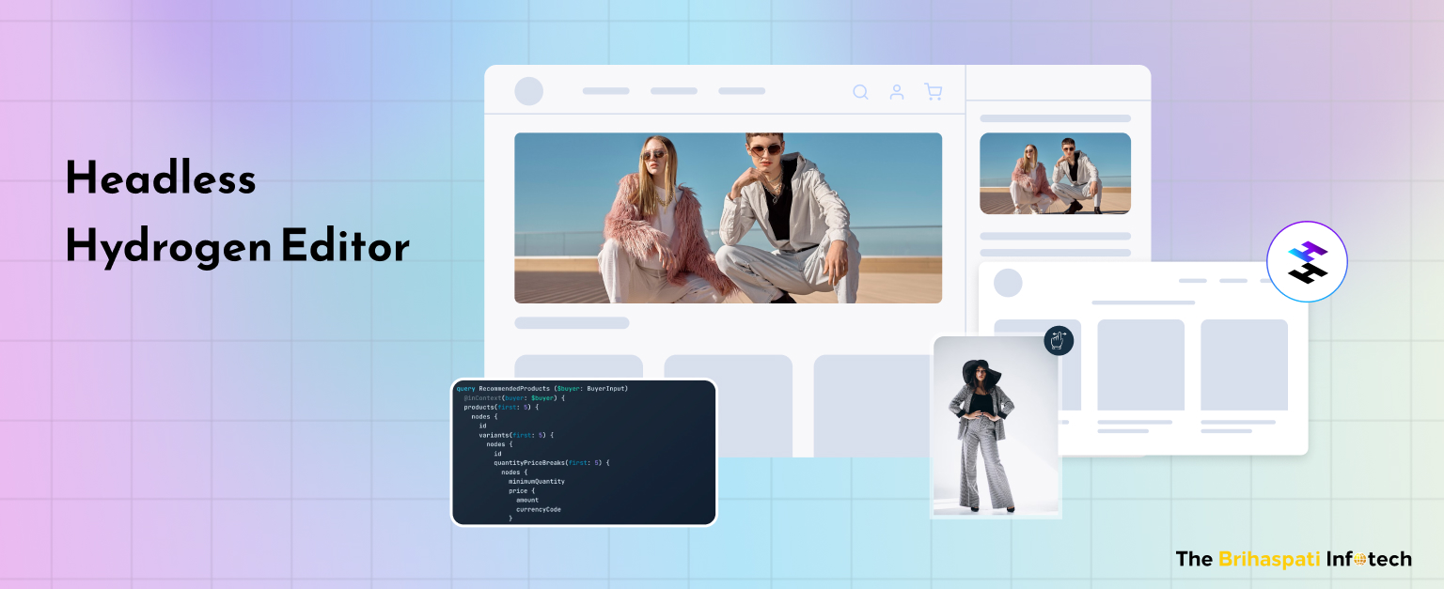Screen dimensions: 1444x589
Task: Click the "amount" code line
Action: pyautogui.click(x=527, y=500)
